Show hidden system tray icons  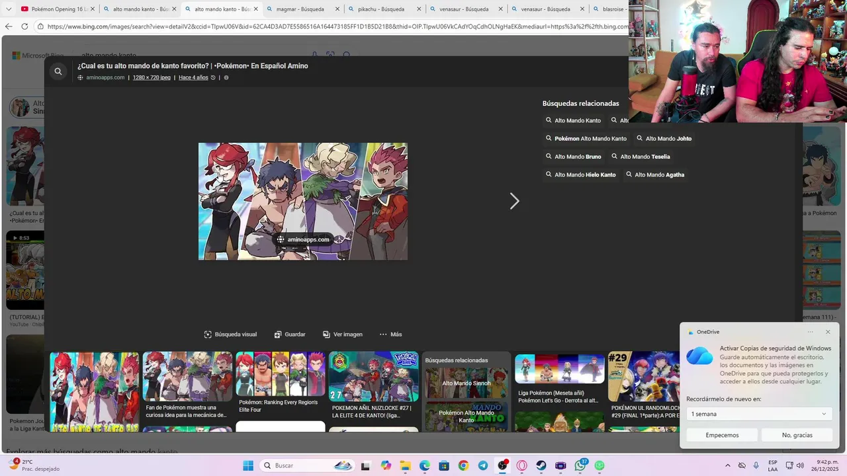click(728, 465)
